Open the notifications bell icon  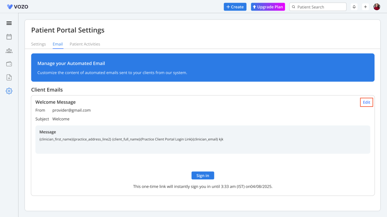point(354,7)
